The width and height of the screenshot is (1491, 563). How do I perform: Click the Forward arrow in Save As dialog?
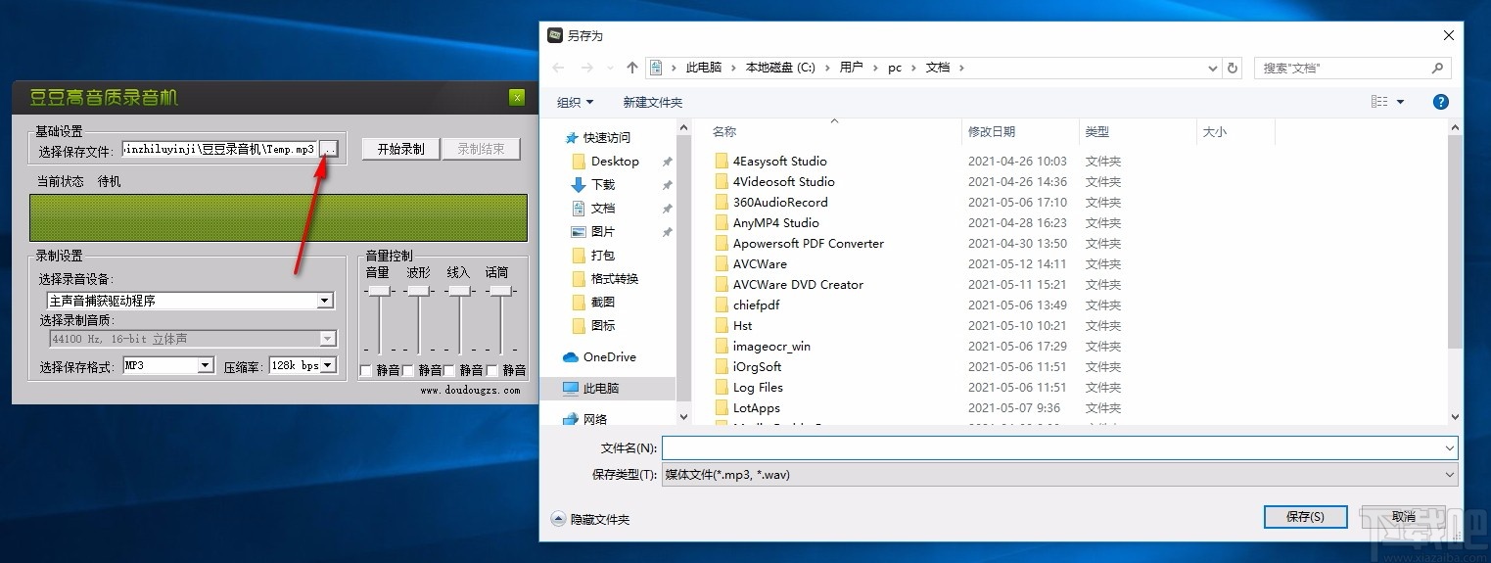(x=587, y=68)
